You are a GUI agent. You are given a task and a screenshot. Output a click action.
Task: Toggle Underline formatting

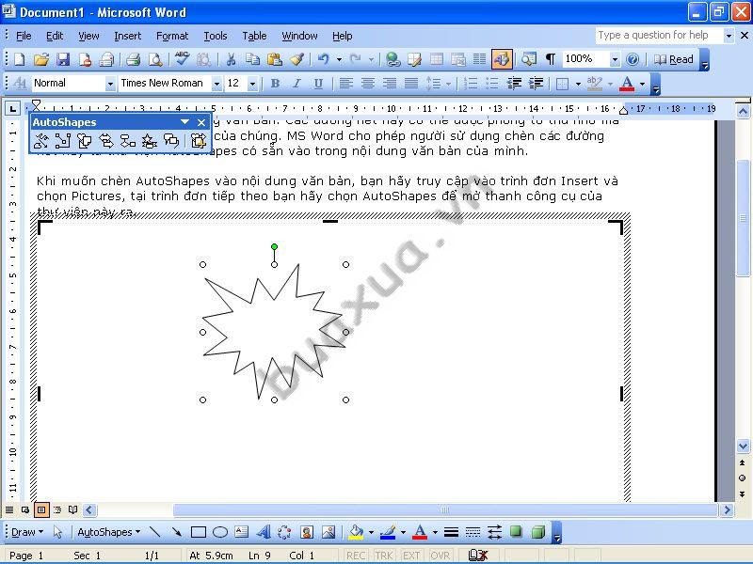[318, 84]
